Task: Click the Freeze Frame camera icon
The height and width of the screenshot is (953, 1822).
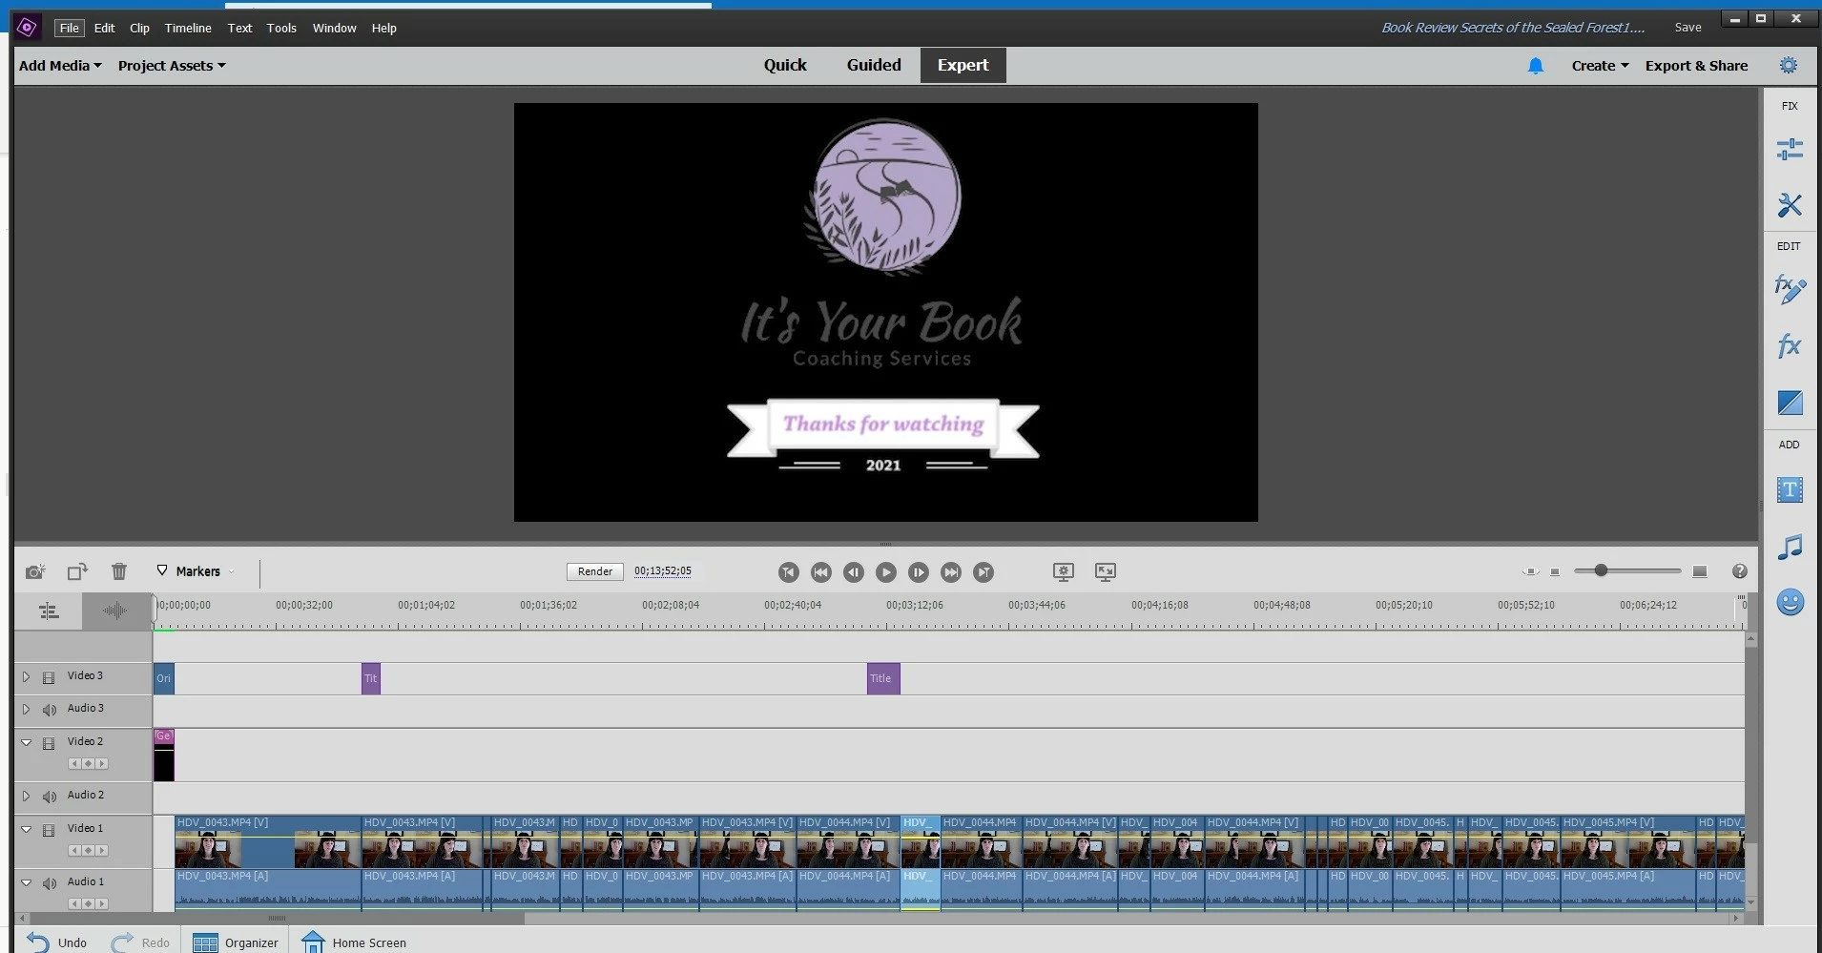Action: coord(35,571)
